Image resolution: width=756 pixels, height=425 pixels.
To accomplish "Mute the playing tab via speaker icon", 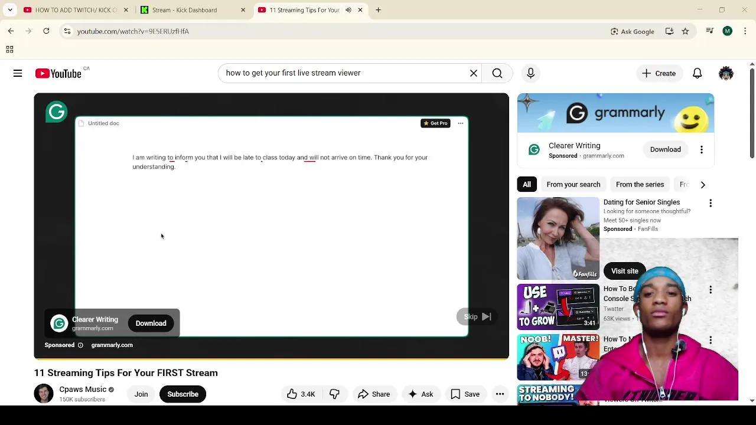I will click(348, 10).
